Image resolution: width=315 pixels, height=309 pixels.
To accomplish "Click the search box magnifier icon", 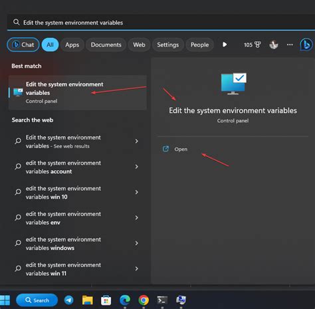I will pyautogui.click(x=16, y=22).
